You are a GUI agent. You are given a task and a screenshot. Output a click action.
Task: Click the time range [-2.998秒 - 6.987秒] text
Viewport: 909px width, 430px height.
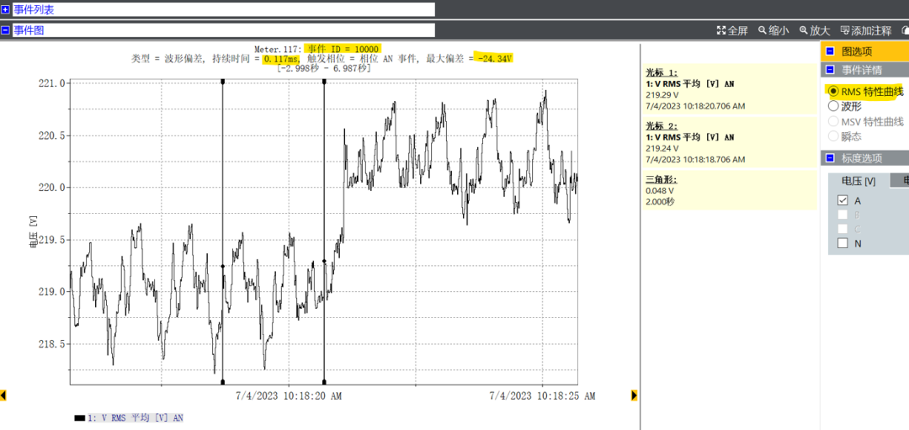tap(324, 68)
